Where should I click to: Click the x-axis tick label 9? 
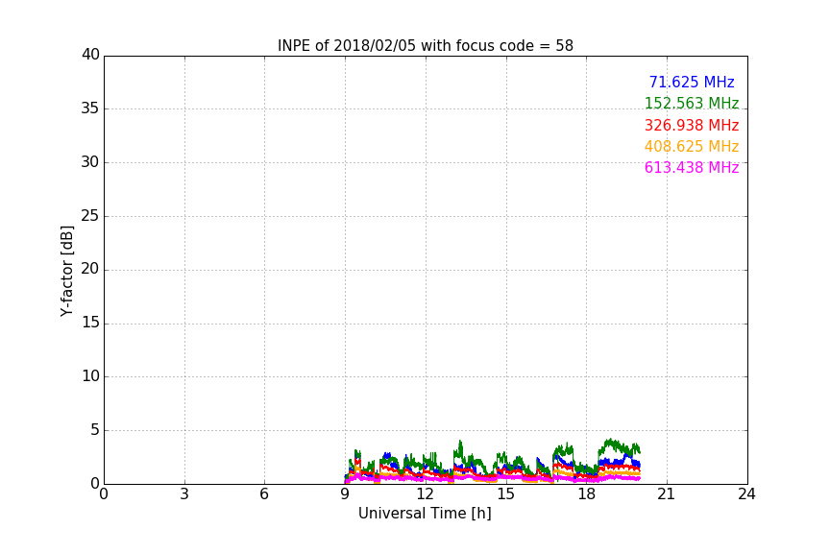point(345,494)
